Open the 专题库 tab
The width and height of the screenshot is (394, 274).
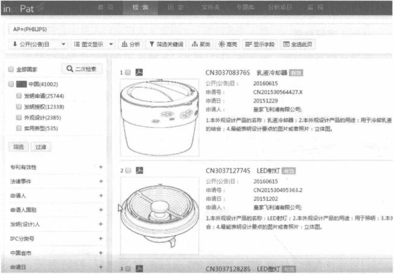[245, 7]
